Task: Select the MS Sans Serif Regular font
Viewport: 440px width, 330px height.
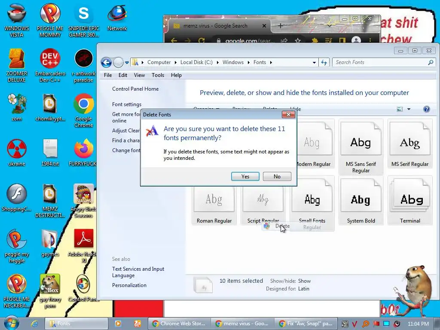Action: point(361,147)
